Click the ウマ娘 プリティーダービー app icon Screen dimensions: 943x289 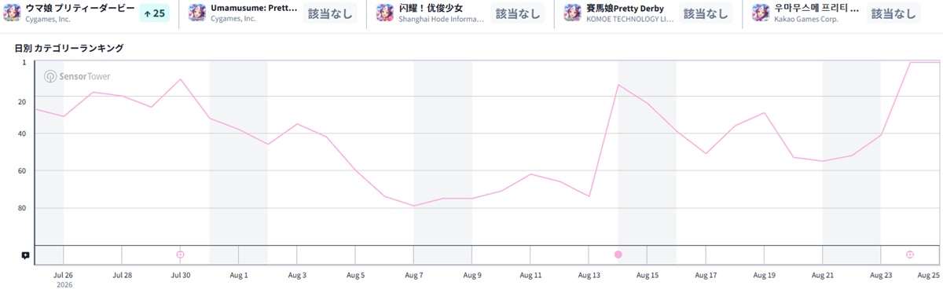13,13
